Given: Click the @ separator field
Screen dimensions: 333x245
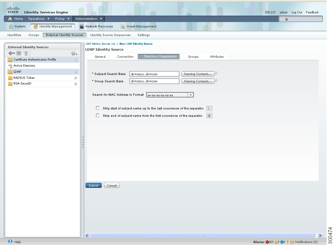Looking at the screenshot, I should coord(209,115).
